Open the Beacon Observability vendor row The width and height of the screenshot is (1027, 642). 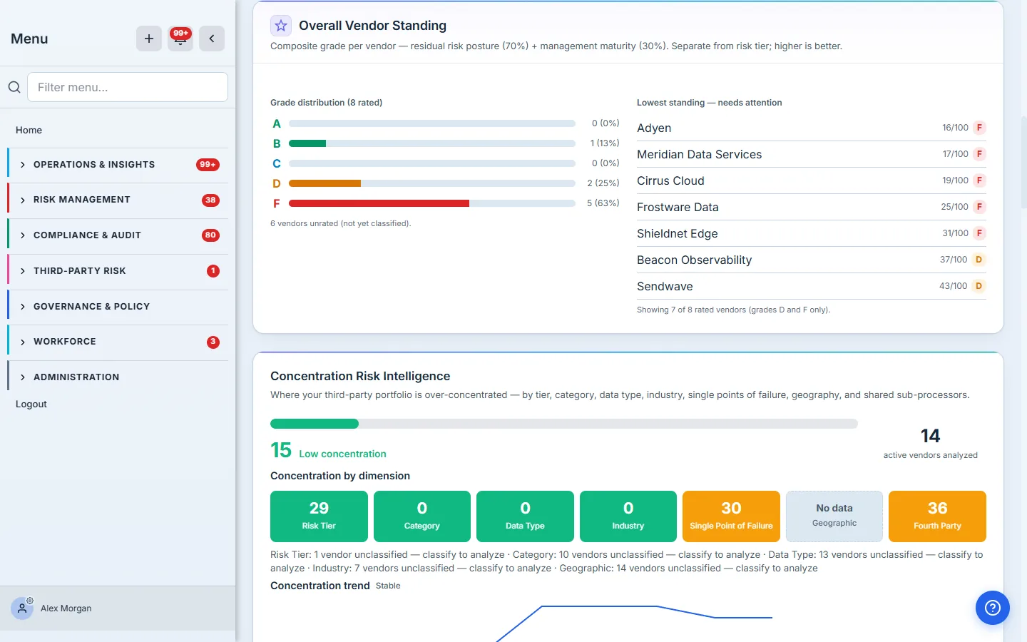coord(812,260)
